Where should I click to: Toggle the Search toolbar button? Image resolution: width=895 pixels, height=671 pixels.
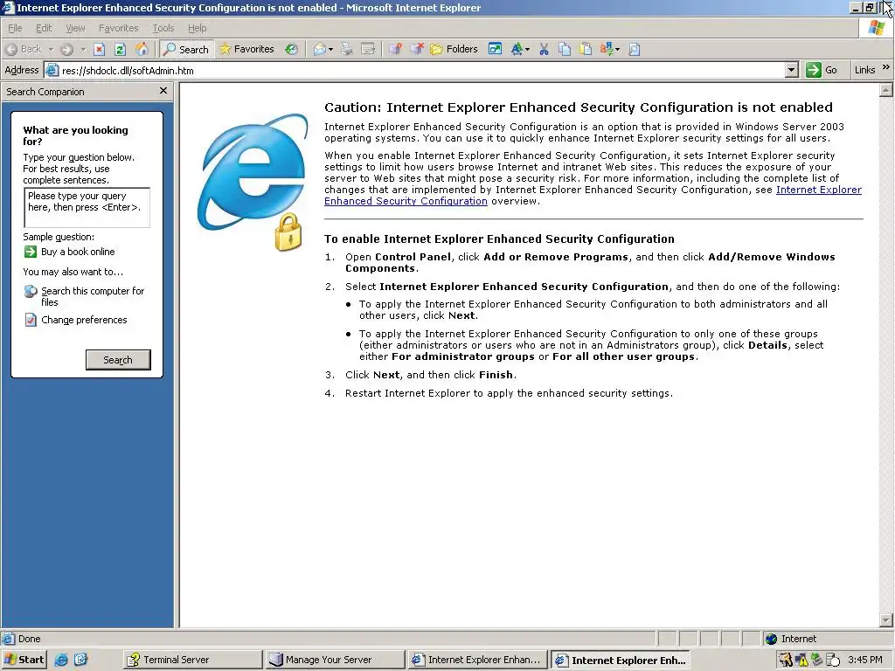[x=187, y=50]
